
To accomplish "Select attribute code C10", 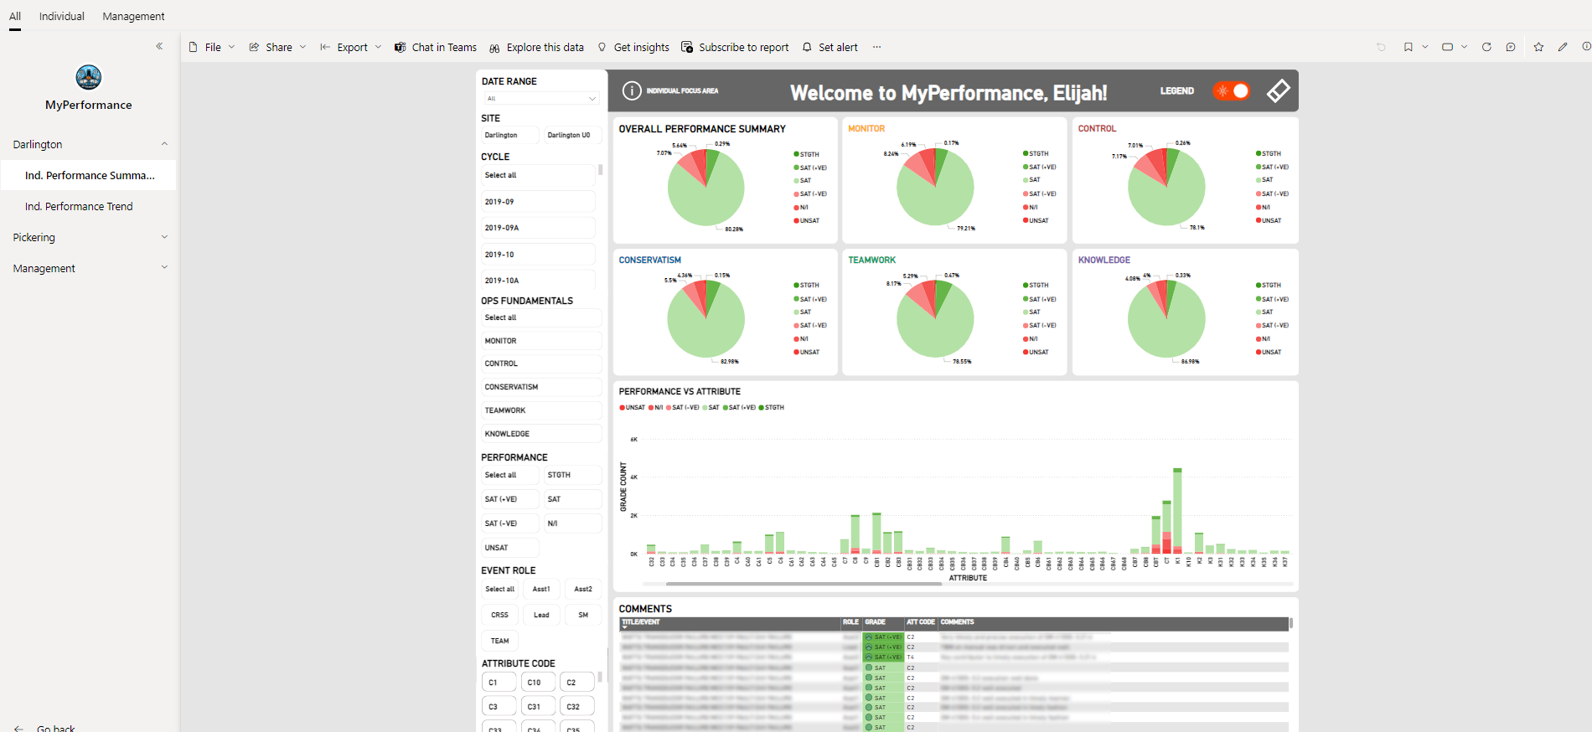I will pos(538,683).
